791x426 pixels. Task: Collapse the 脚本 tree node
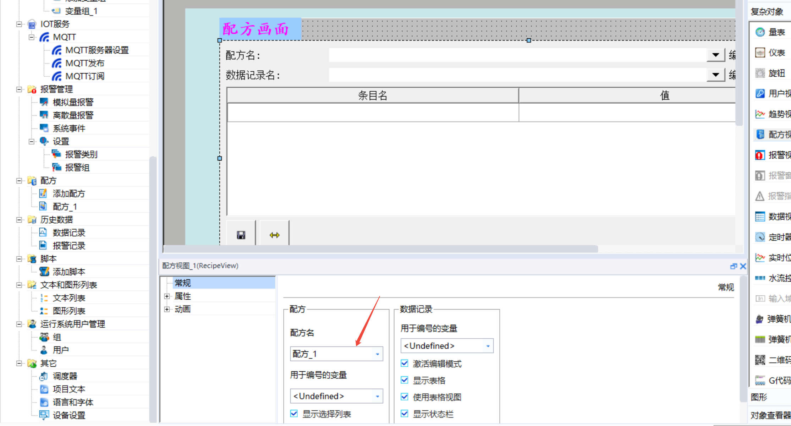click(19, 259)
